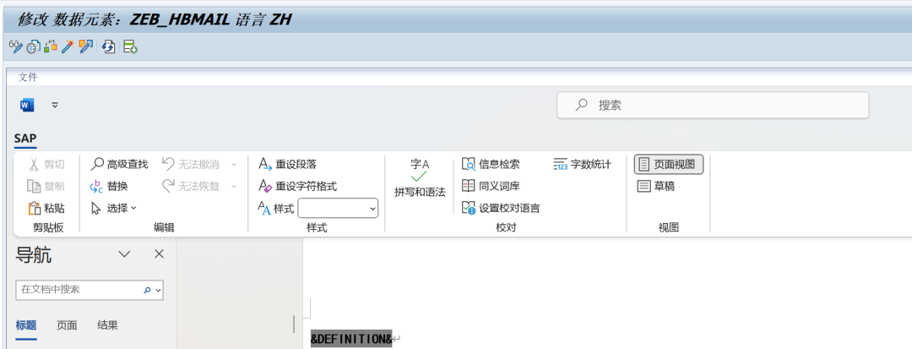The width and height of the screenshot is (912, 349).
Task: Click the 无法撤消 undo button
Action: 191,165
